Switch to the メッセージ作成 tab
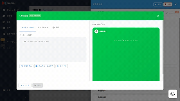The image size is (180, 101). [x=28, y=27]
